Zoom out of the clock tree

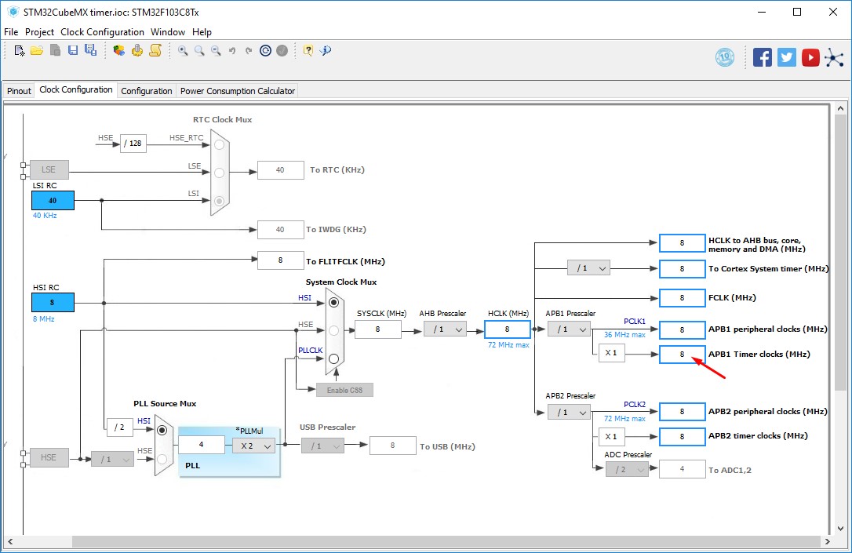(x=216, y=50)
